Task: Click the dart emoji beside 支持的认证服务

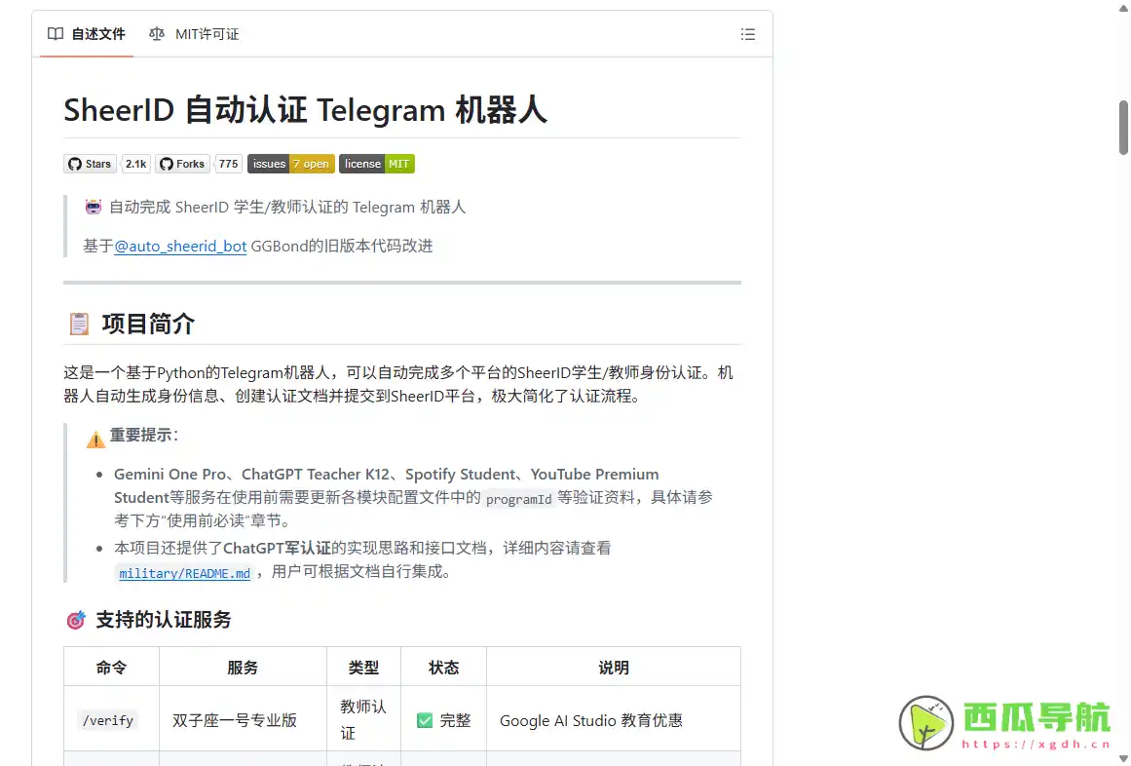Action: click(75, 620)
